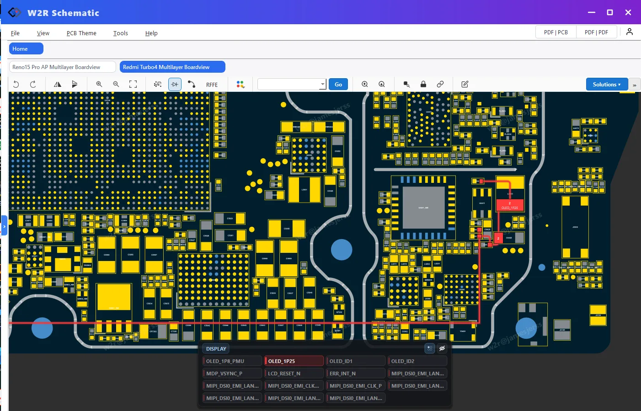Toggle the grid layout icon in DISPLAY panel

(430, 348)
